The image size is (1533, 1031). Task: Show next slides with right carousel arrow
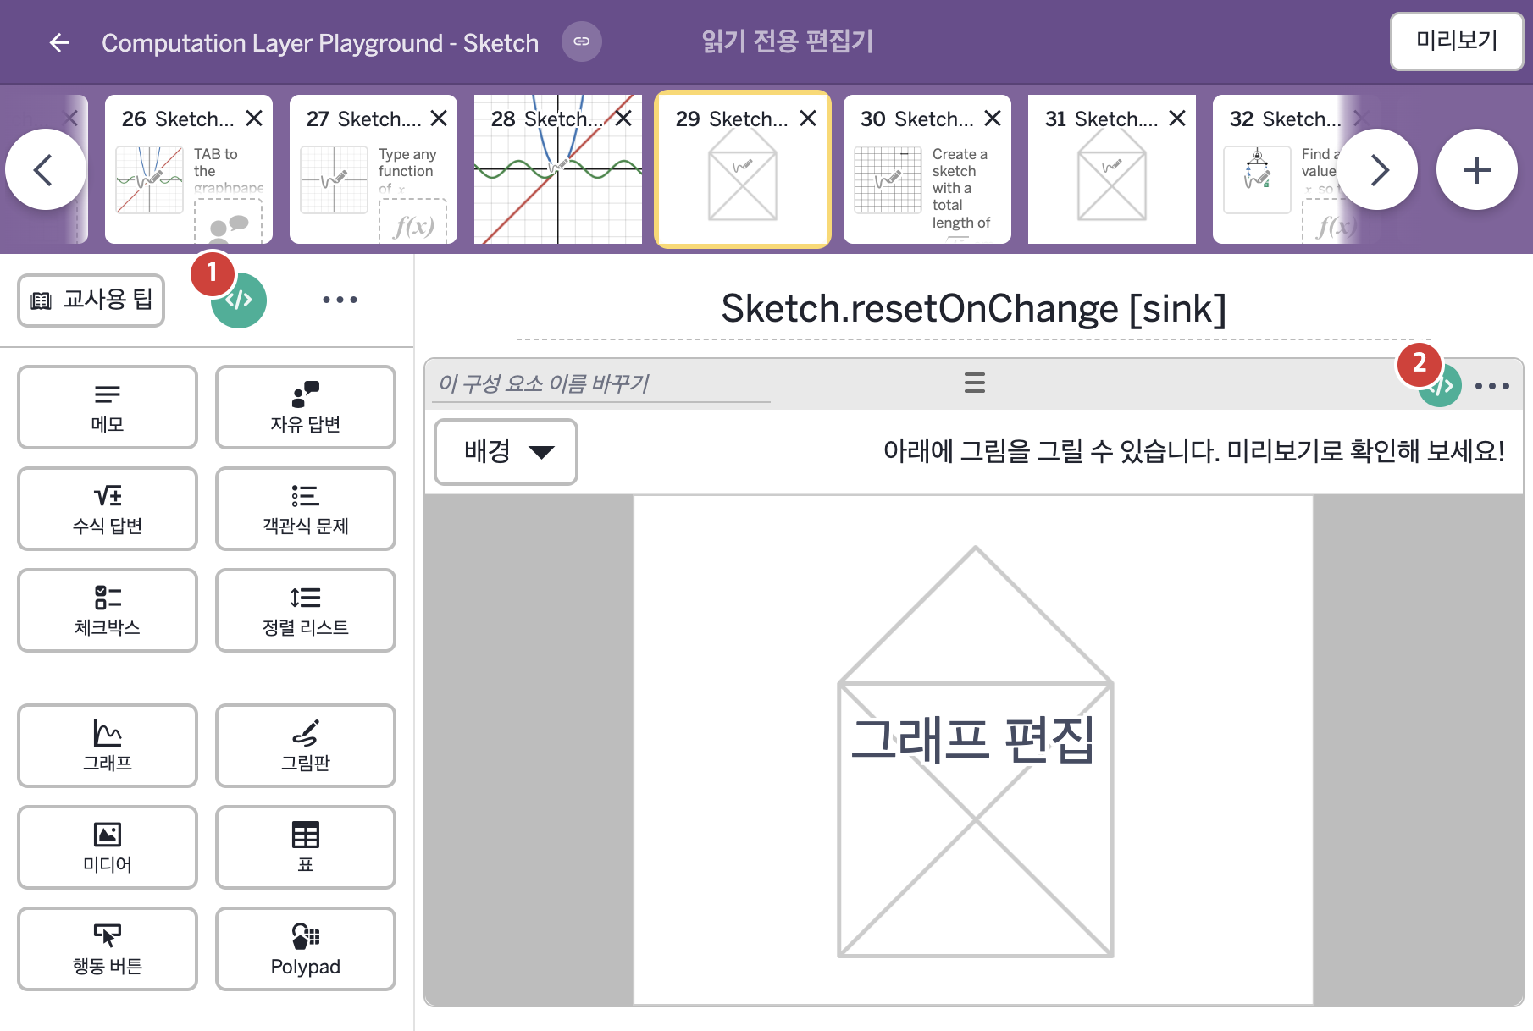pos(1377,170)
